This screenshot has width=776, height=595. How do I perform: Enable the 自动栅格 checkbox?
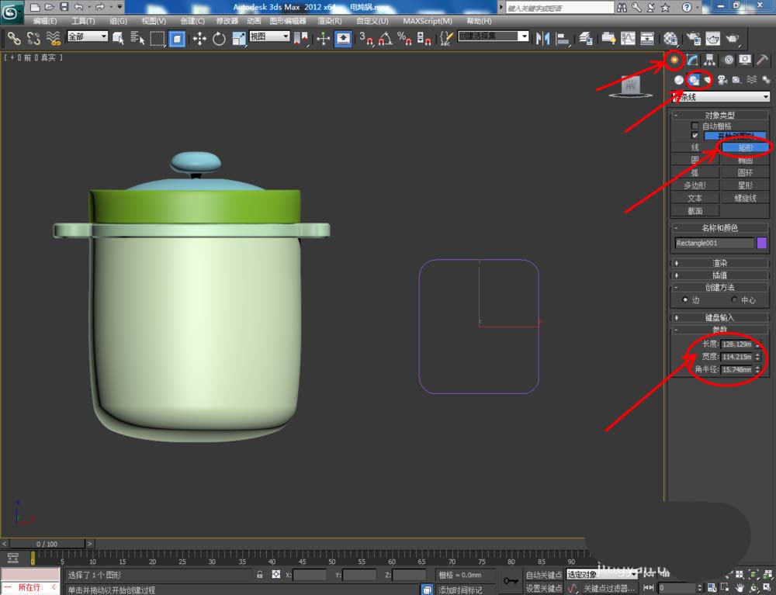point(695,126)
